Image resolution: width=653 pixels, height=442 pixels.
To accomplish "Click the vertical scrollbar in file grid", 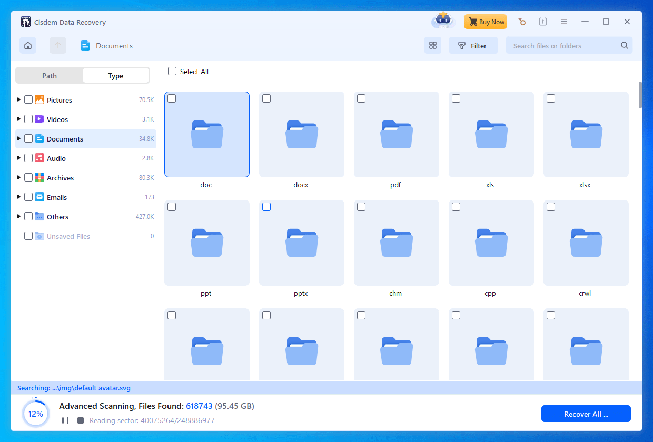I will pyautogui.click(x=640, y=95).
